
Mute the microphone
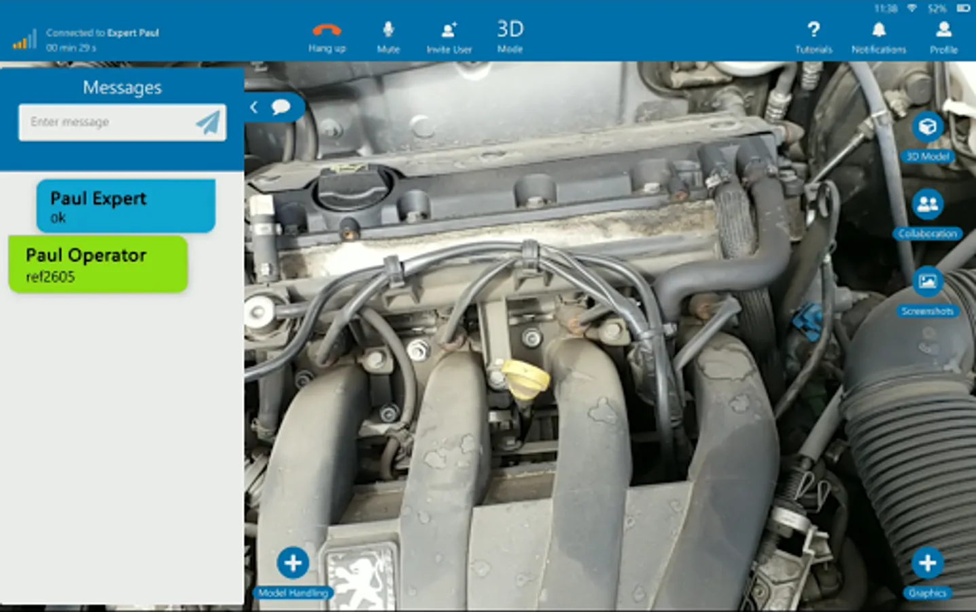tap(388, 37)
